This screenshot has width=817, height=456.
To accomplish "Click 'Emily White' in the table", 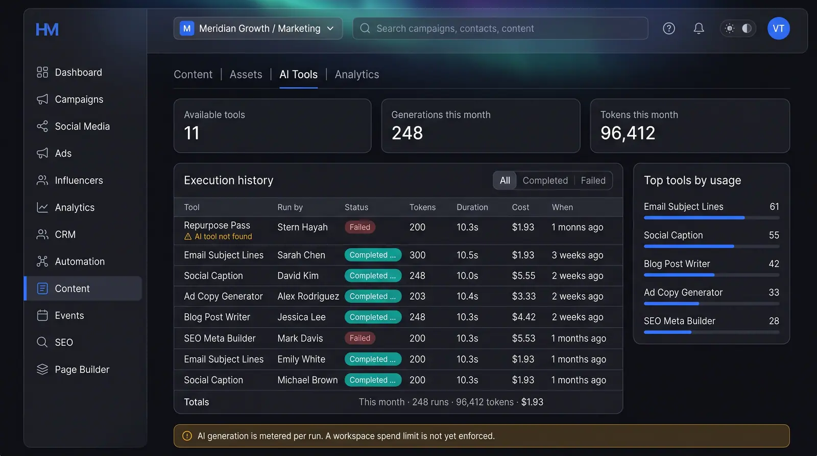I will [x=301, y=359].
